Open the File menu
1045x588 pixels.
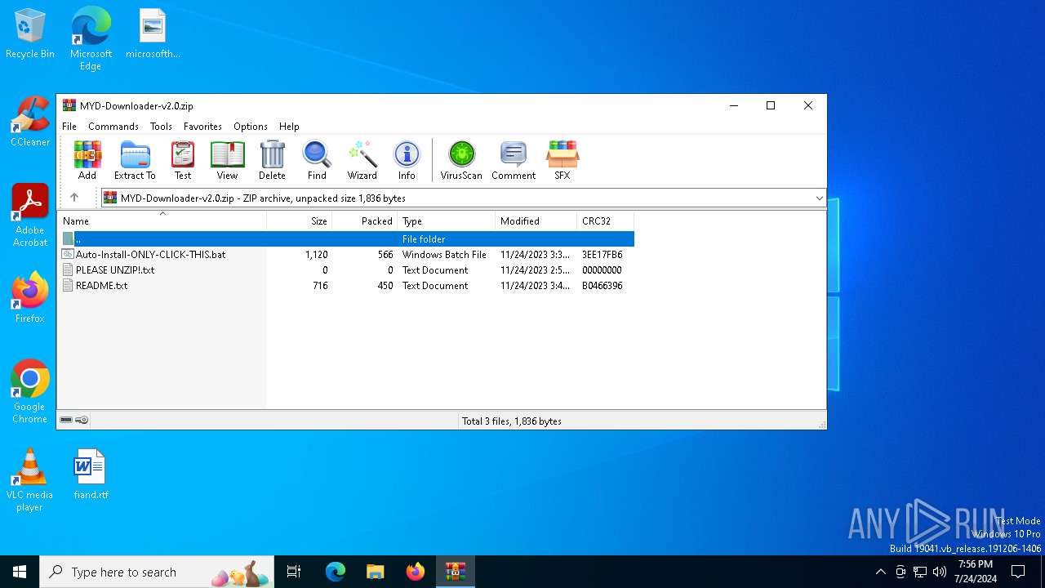(69, 127)
